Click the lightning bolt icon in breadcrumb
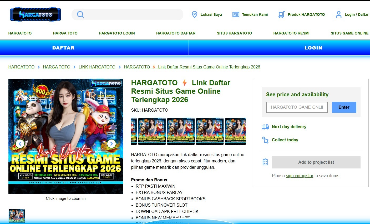The height and width of the screenshot is (224, 370). pos(154,67)
